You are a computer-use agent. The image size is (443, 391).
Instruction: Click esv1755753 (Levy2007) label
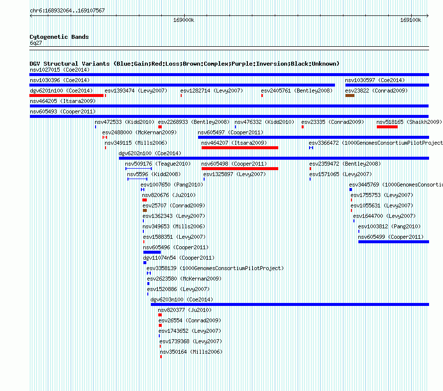382,195
